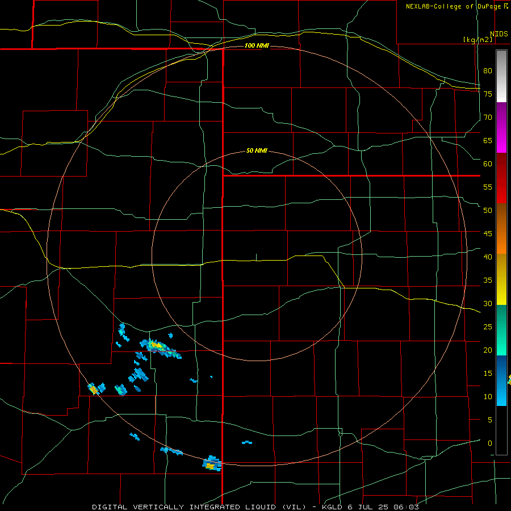Screen dimensions: 511x511
Task: Click the 80 value on the VIL scale
Action: [x=488, y=71]
